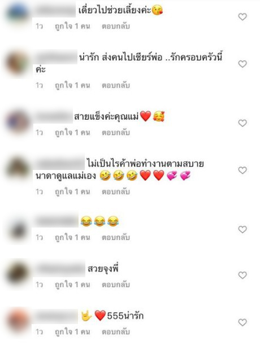Reply (ตอบกลับ) to the laughing emojis comment
Screen dimensions: 260x345
116,237
